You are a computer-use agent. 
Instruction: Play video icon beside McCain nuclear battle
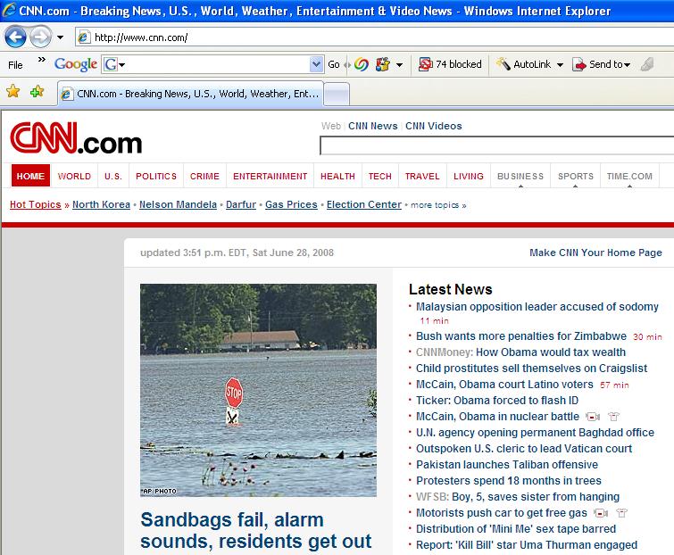593,417
